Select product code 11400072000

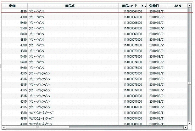tap(133, 51)
